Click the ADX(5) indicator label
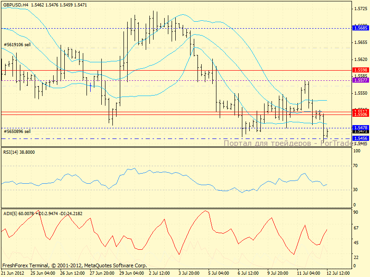Viewport: 370px width, 277px height. 12,213
